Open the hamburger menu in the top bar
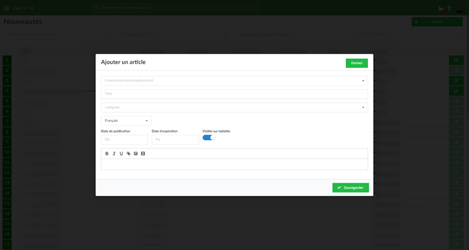Image resolution: width=469 pixels, height=250 pixels. pyautogui.click(x=7, y=8)
